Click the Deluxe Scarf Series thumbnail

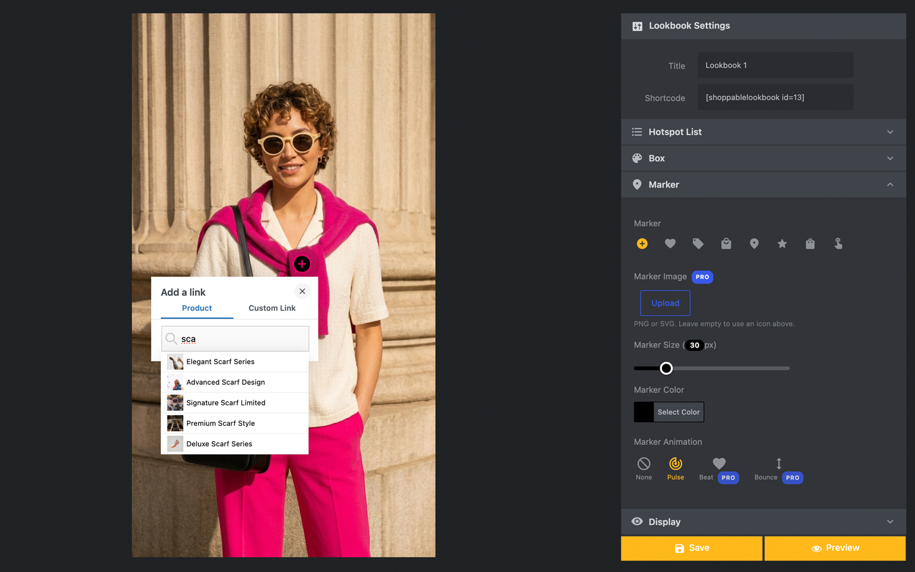(x=175, y=444)
